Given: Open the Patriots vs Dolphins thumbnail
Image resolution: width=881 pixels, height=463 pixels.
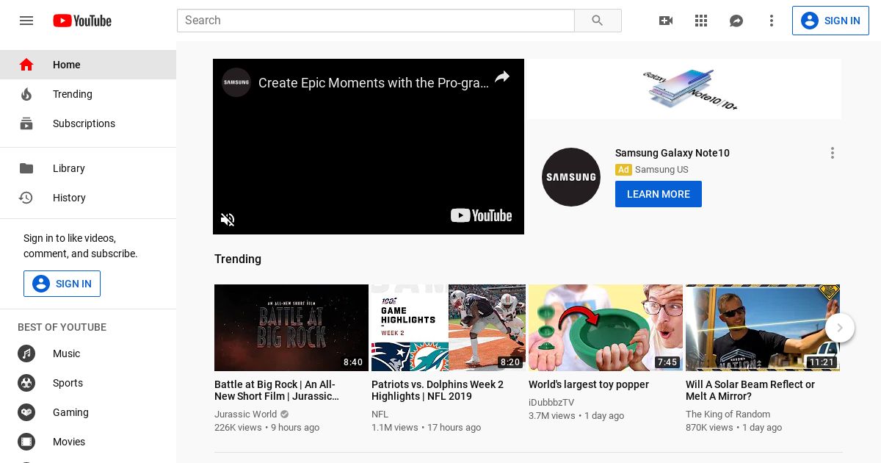Looking at the screenshot, I should [x=449, y=328].
